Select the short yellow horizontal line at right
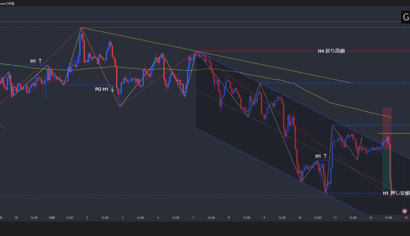Image resolution: width=410 pixels, height=236 pixels. [x=393, y=133]
